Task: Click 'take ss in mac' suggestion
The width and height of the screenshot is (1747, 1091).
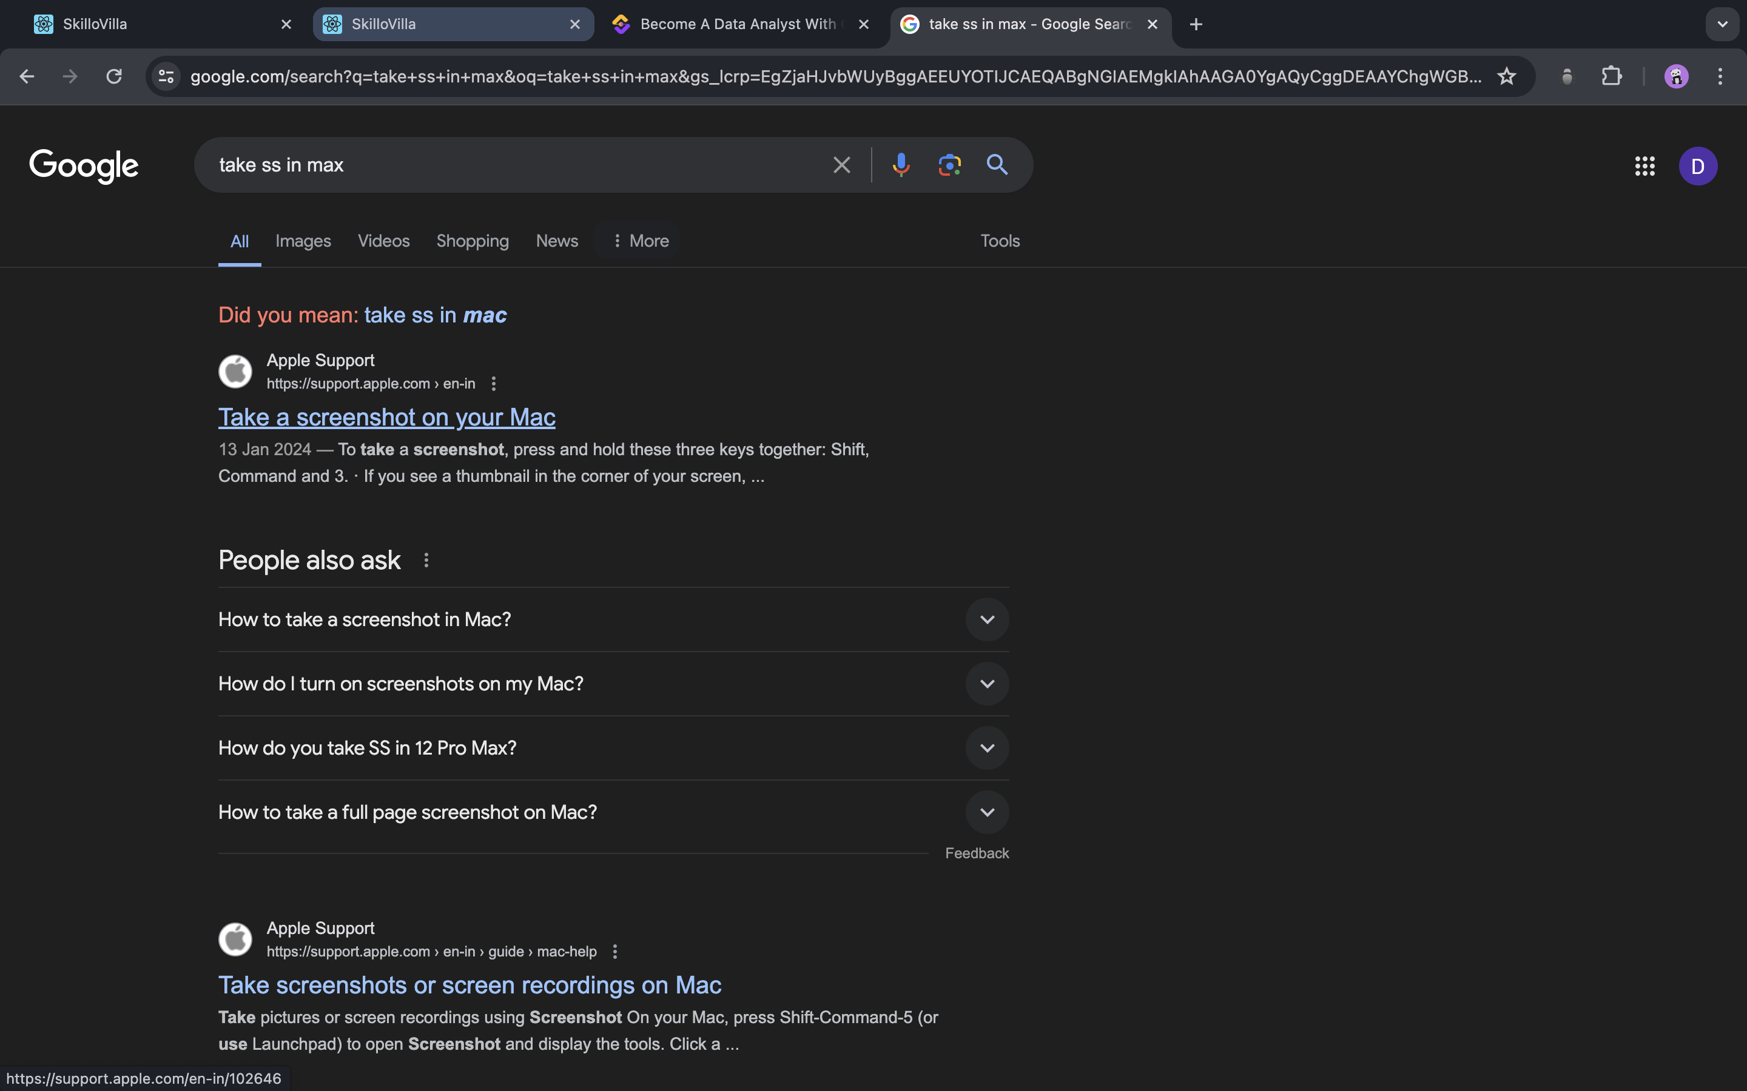Action: [434, 315]
